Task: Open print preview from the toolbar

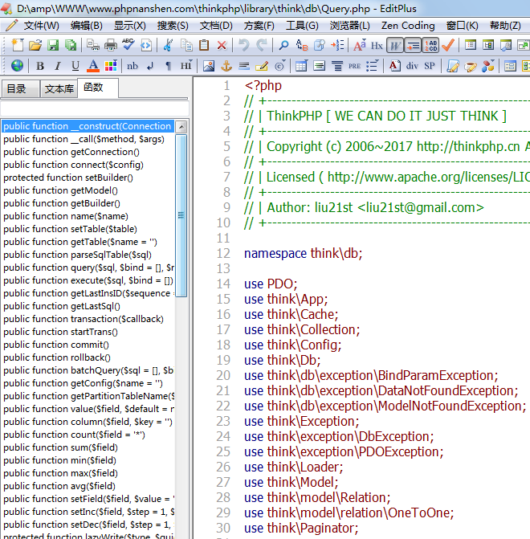Action: [93, 45]
